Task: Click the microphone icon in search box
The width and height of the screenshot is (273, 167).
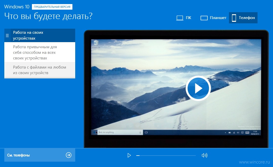Action: tap(140, 132)
